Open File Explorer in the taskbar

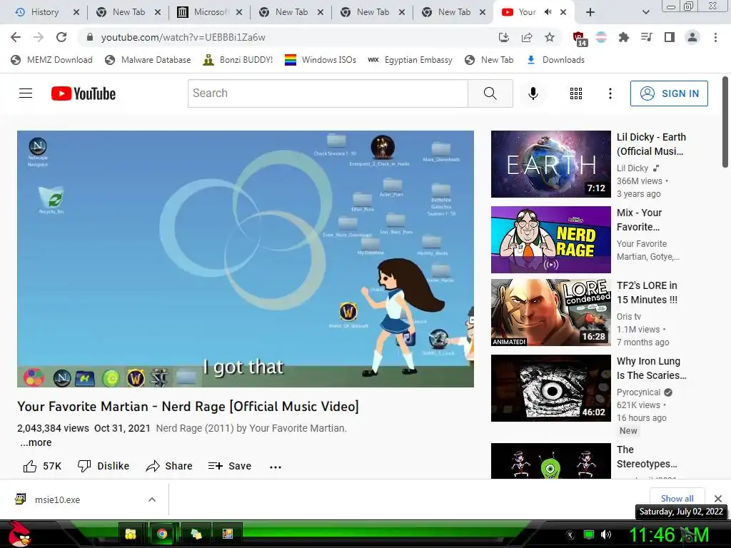pos(130,534)
